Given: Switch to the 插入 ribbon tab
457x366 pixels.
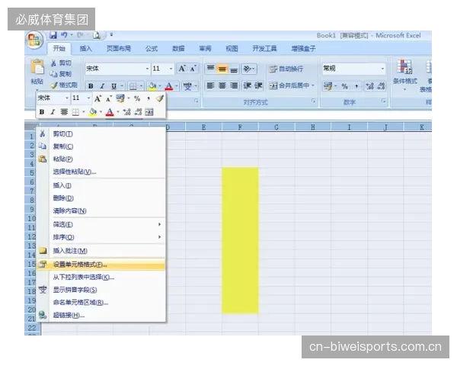Looking at the screenshot, I should (85, 49).
